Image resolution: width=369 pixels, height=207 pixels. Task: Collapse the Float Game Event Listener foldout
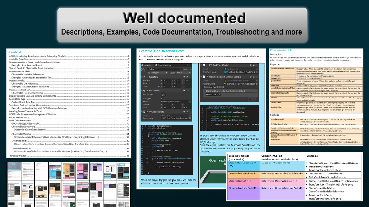pos(201,77)
